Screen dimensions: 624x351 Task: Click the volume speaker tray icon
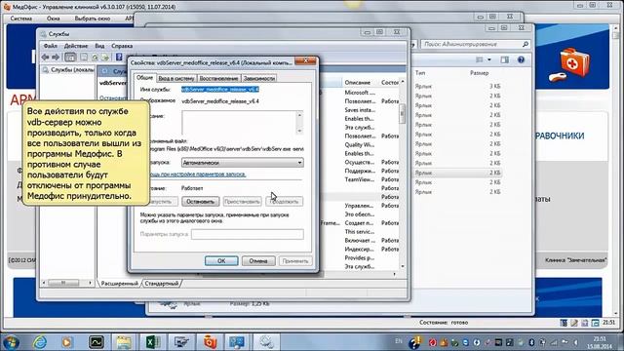[576, 342]
